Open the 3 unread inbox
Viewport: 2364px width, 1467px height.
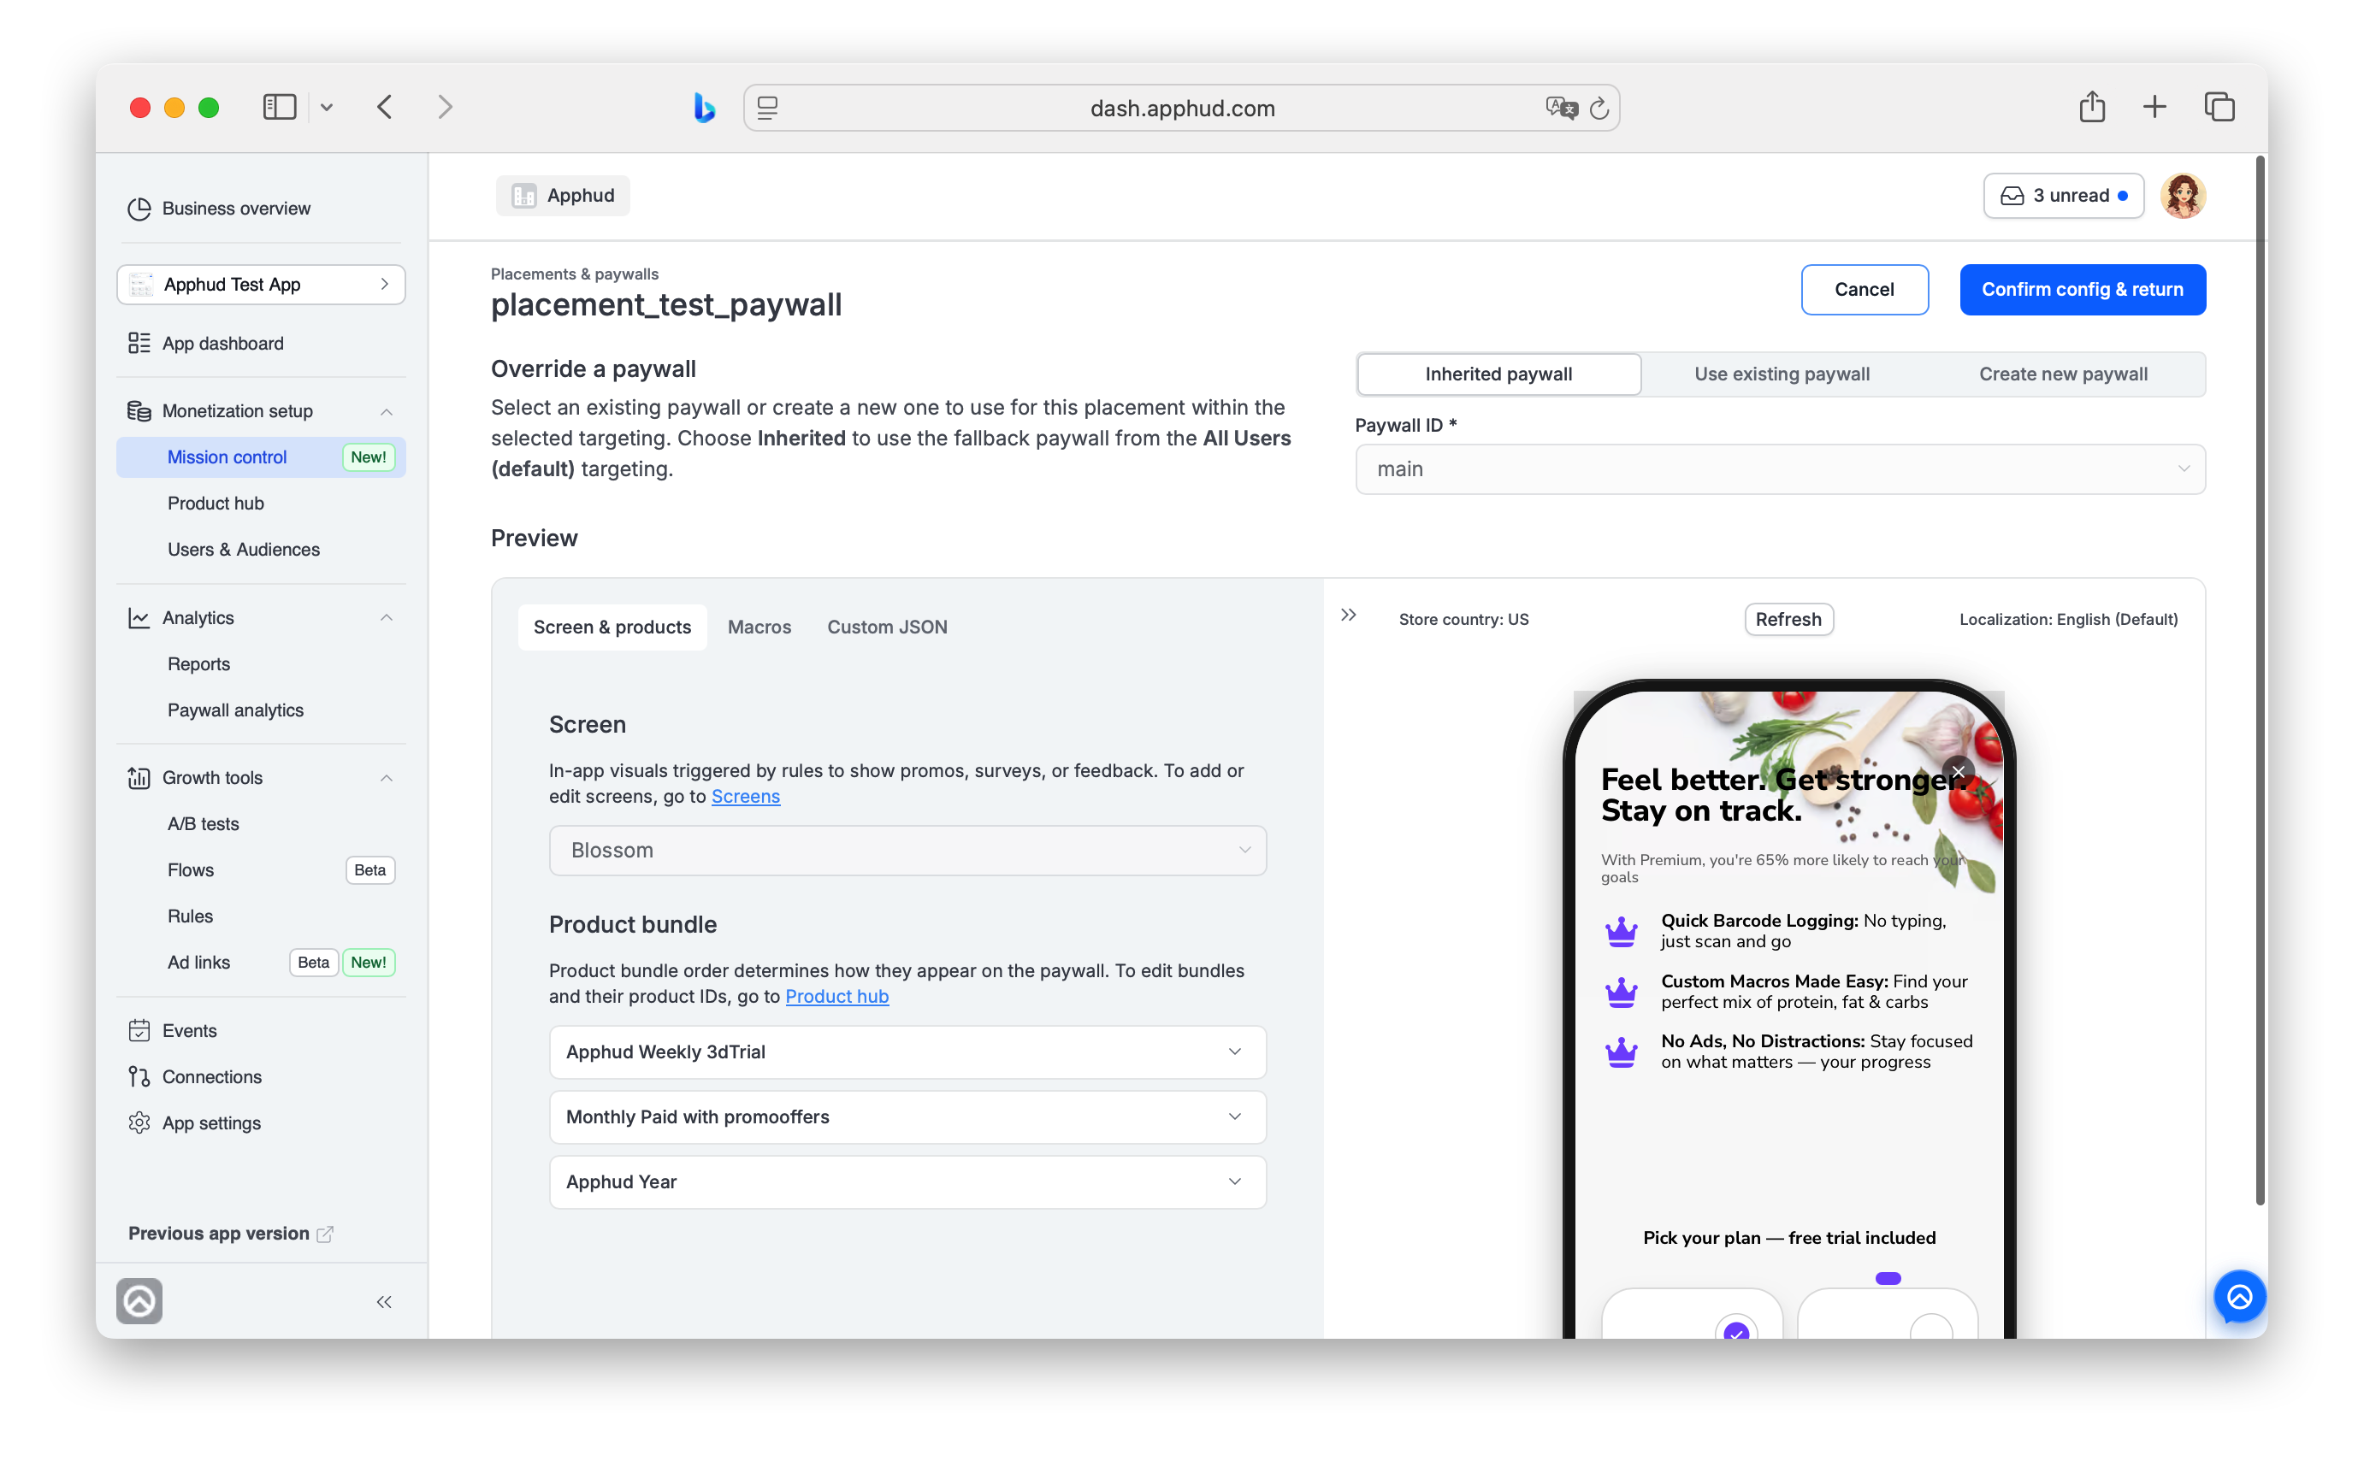[2063, 196]
